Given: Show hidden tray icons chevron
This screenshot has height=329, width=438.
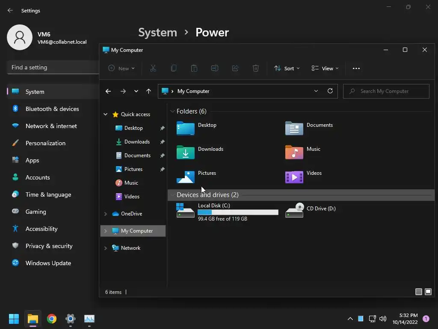Looking at the screenshot, I should pos(350,319).
